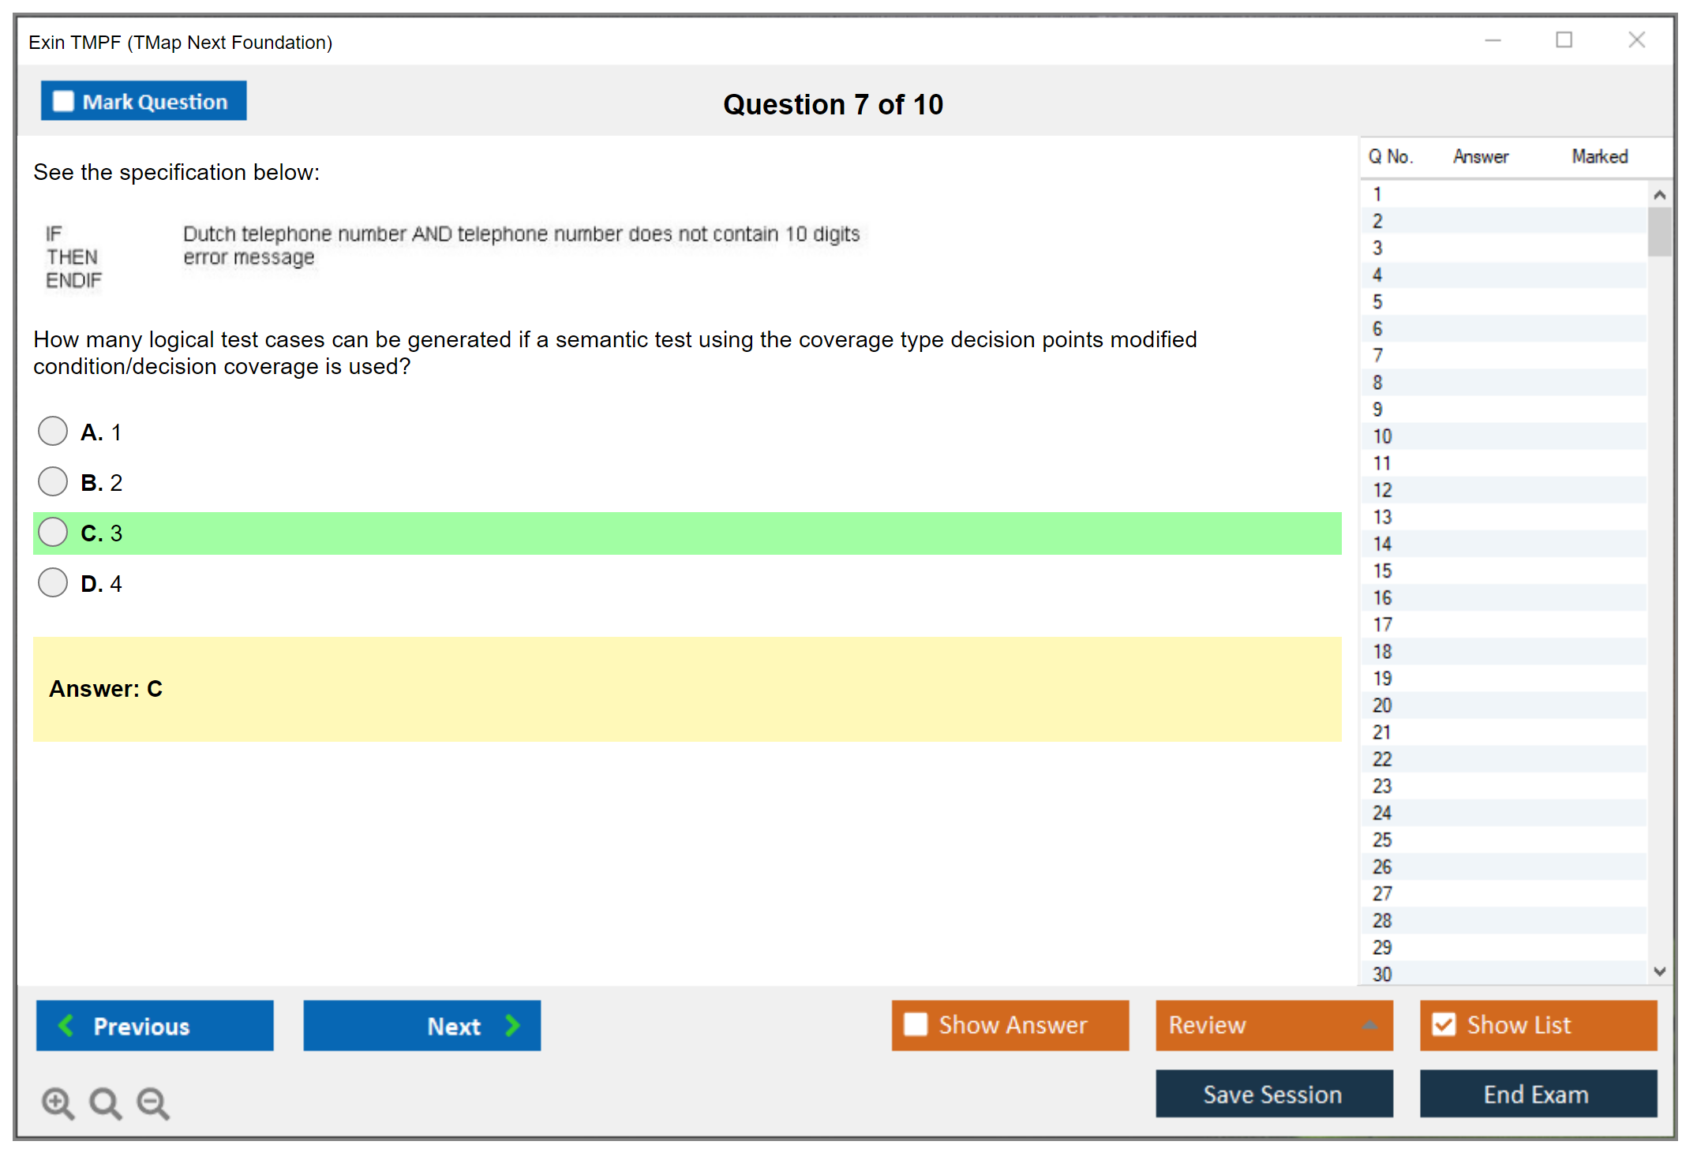The height and width of the screenshot is (1160, 1697).
Task: Select answer option A radio button
Action: click(53, 431)
